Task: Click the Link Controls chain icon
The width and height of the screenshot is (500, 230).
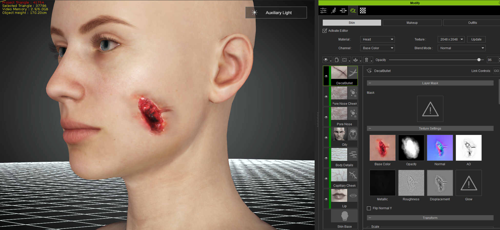Action: tap(496, 71)
